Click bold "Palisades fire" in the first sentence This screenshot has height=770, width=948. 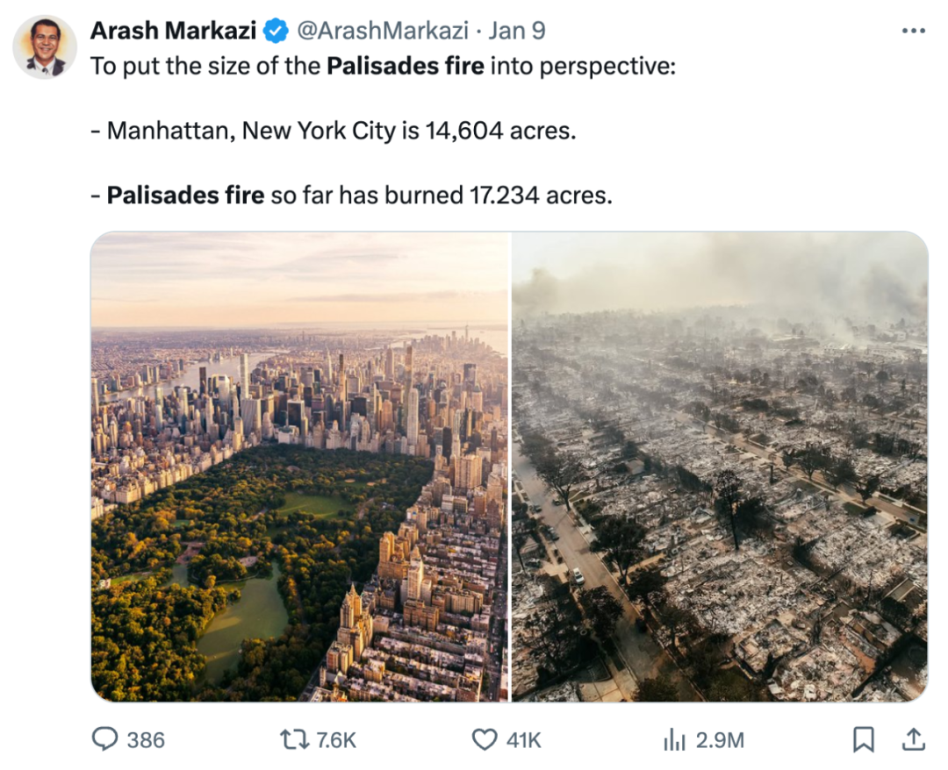point(405,67)
